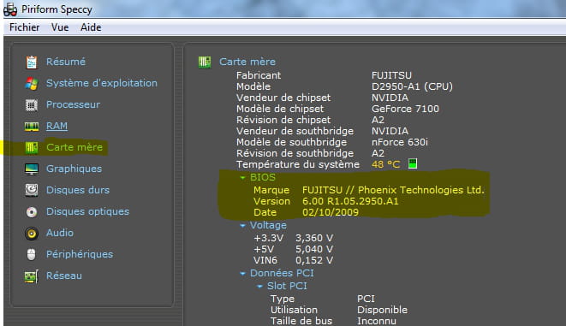Click the Windows flag icon for Système d'exploitation
The height and width of the screenshot is (326, 566).
point(32,83)
